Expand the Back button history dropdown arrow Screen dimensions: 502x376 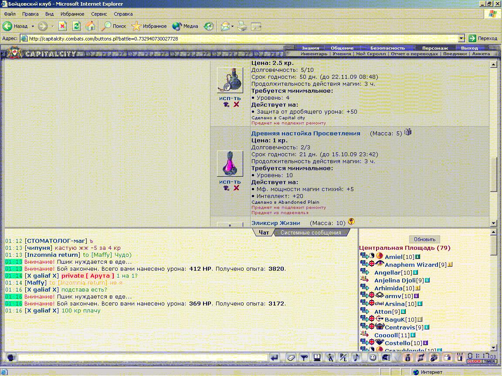[33, 26]
